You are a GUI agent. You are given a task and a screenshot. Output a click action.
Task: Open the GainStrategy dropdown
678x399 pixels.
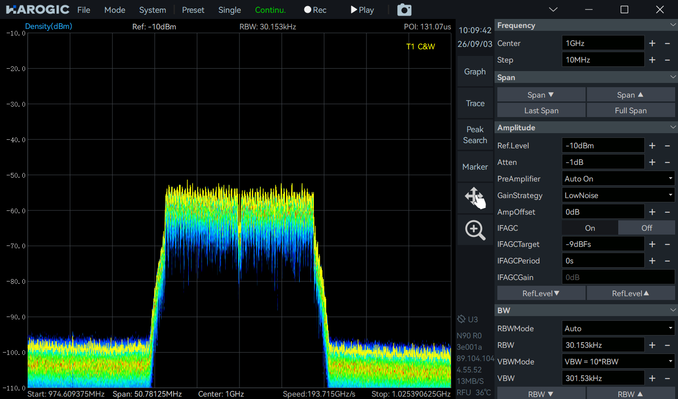[x=618, y=195]
